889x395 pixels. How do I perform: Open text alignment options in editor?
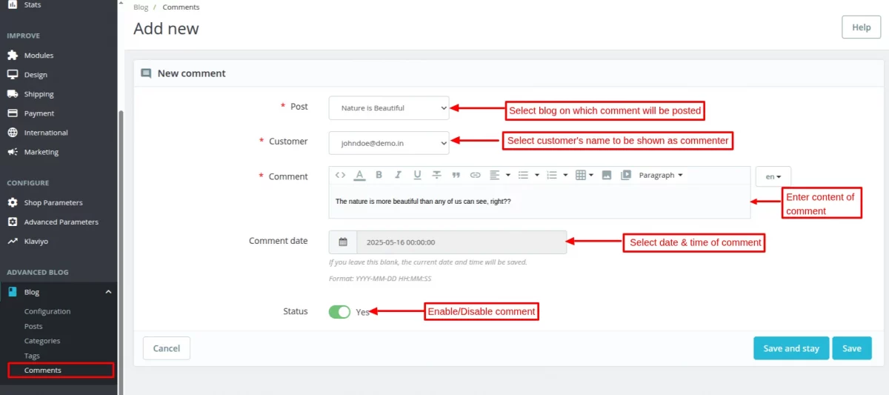coord(499,176)
